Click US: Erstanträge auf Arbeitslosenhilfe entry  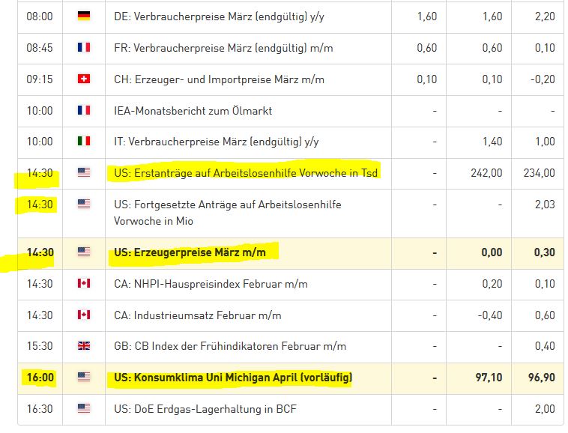coord(246,173)
